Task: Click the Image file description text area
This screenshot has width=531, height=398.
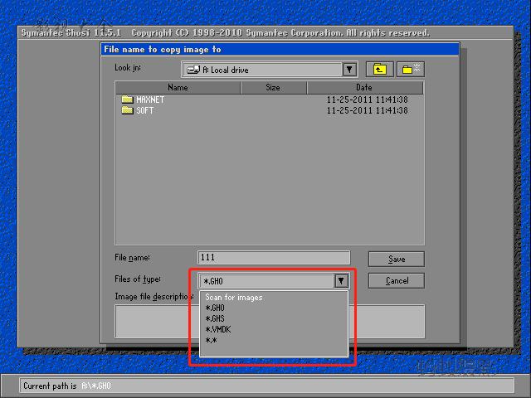Action: (x=270, y=322)
